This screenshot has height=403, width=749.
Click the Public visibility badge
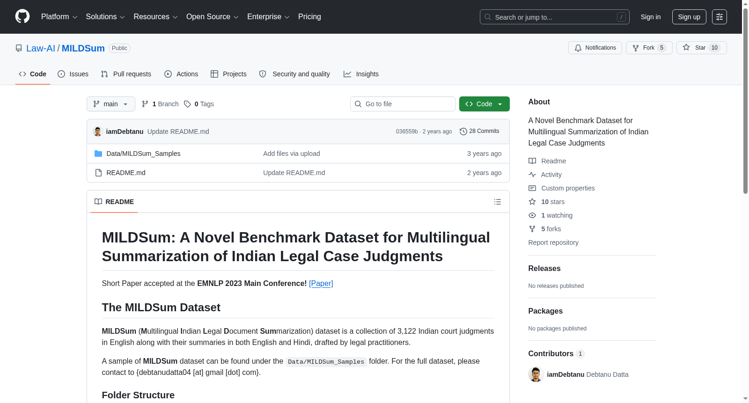coord(119,48)
